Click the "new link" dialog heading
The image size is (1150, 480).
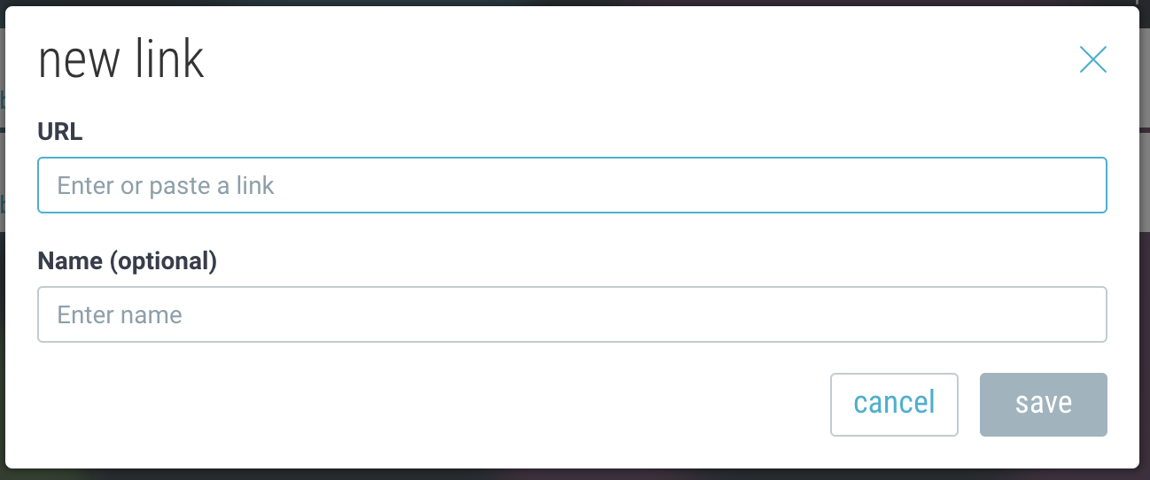(121, 60)
